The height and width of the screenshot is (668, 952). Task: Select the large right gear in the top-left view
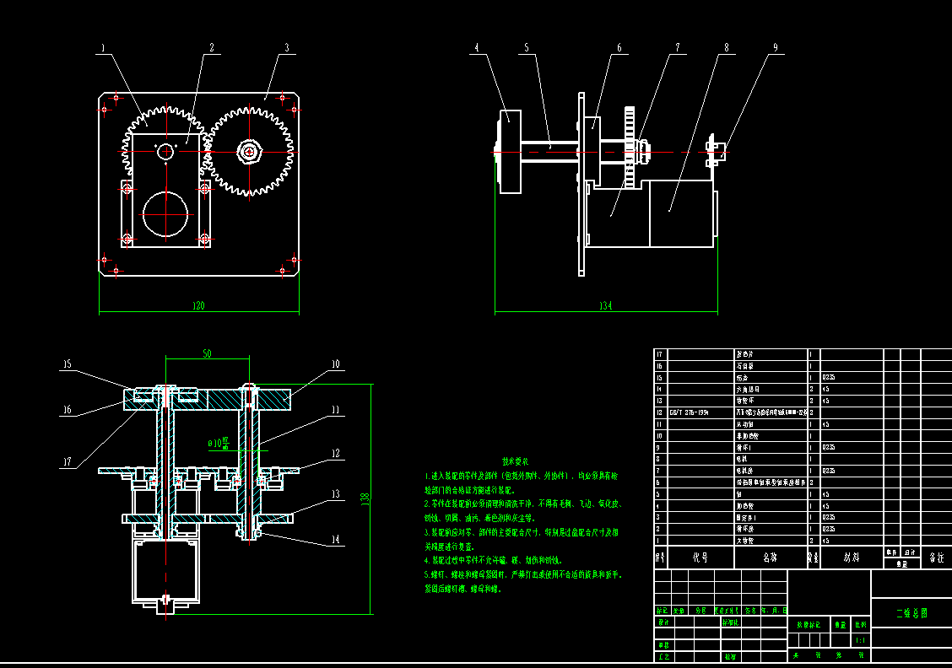[250, 152]
